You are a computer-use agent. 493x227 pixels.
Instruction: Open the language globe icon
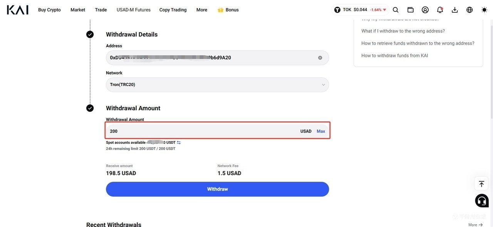[x=470, y=10]
